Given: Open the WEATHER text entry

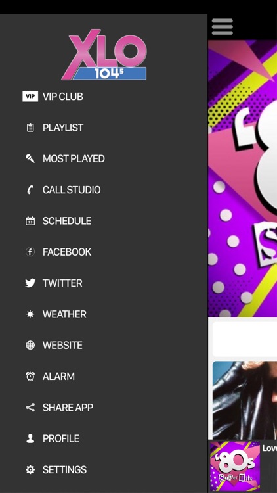Looking at the screenshot, I should (64, 314).
